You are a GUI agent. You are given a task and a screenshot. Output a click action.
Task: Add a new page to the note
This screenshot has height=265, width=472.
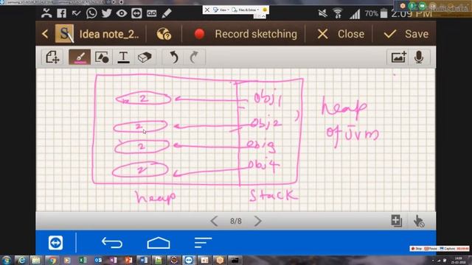(396, 221)
